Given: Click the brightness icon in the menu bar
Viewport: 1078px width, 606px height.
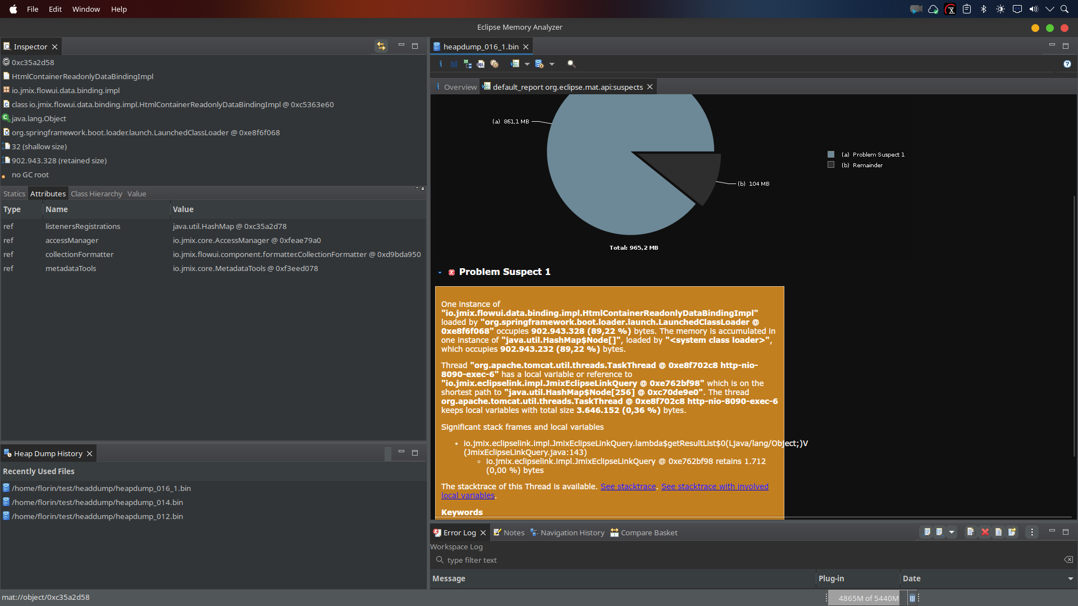Looking at the screenshot, I should pos(1001,9).
